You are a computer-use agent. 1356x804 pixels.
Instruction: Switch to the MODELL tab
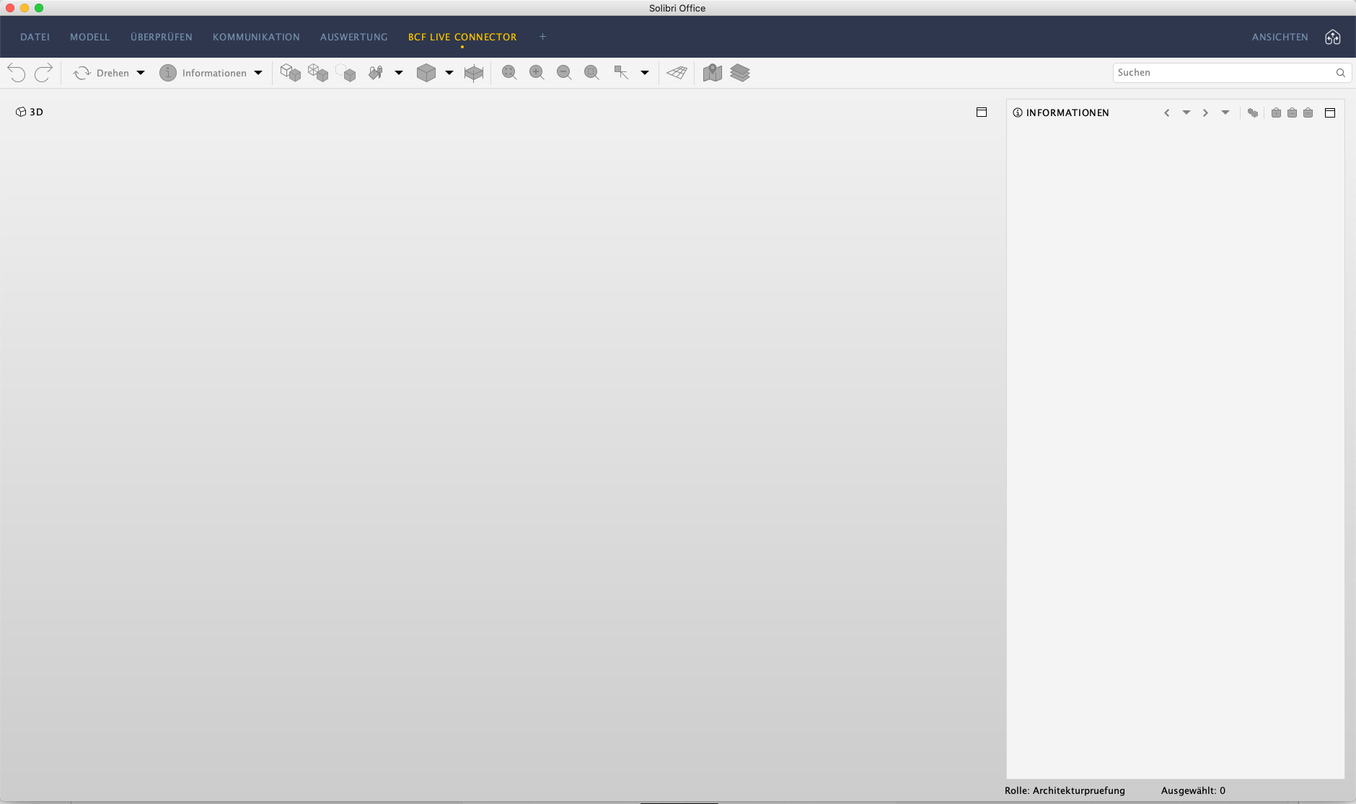coord(90,37)
